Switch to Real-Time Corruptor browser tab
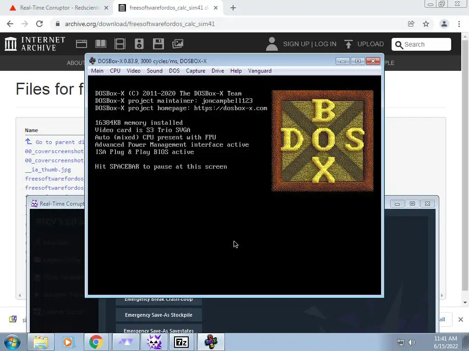The image size is (469, 351). tap(59, 8)
